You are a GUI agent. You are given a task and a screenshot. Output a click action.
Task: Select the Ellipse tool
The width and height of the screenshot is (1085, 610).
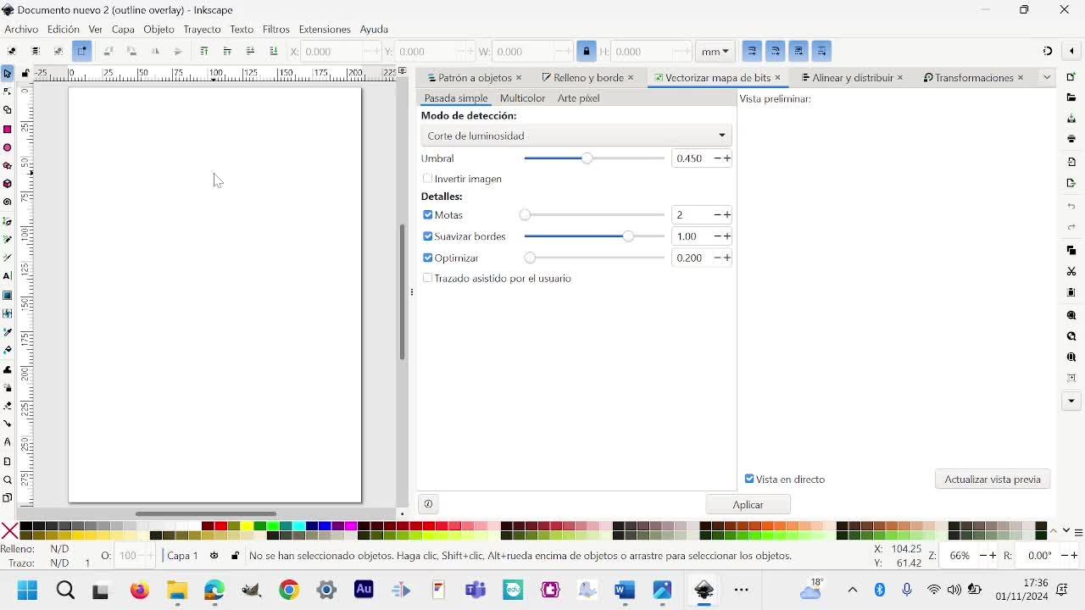click(8, 147)
